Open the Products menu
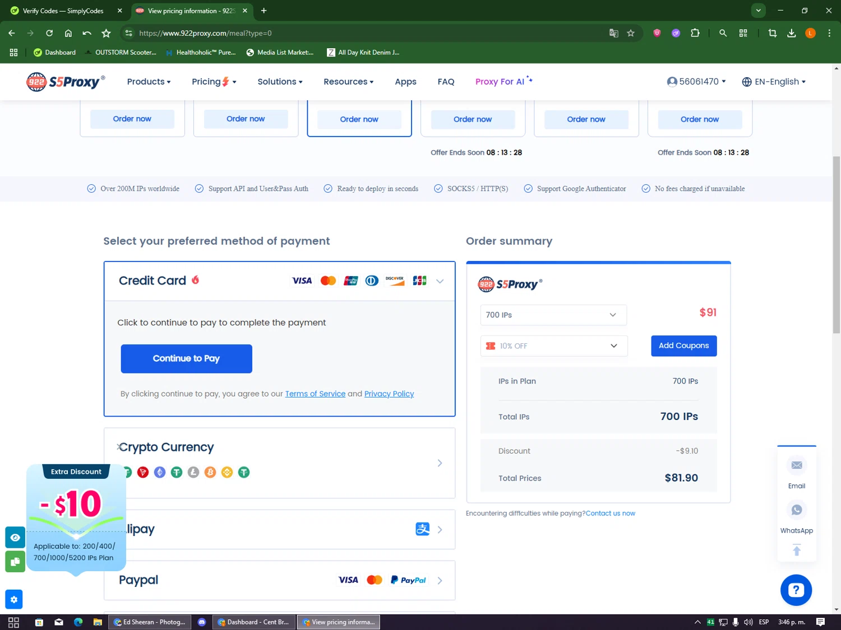Screen dimensions: 841x630 (x=149, y=82)
